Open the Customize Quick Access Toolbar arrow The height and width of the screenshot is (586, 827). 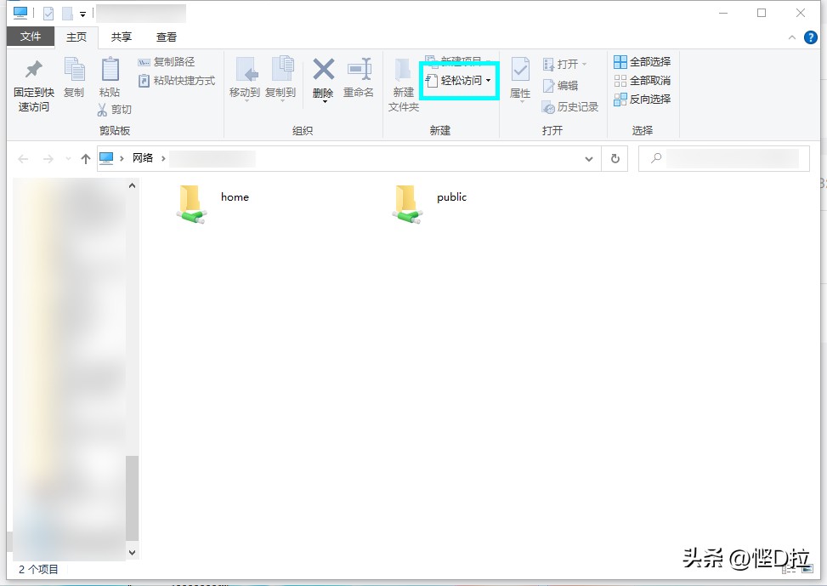tap(82, 14)
